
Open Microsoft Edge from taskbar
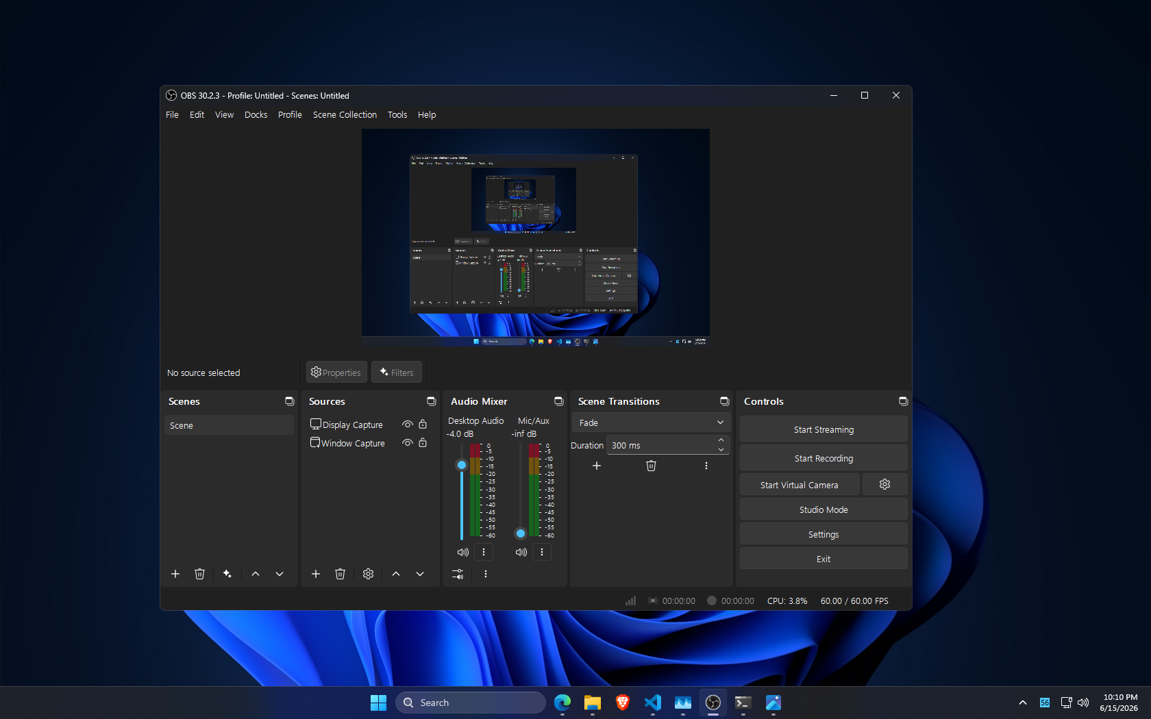tap(562, 703)
